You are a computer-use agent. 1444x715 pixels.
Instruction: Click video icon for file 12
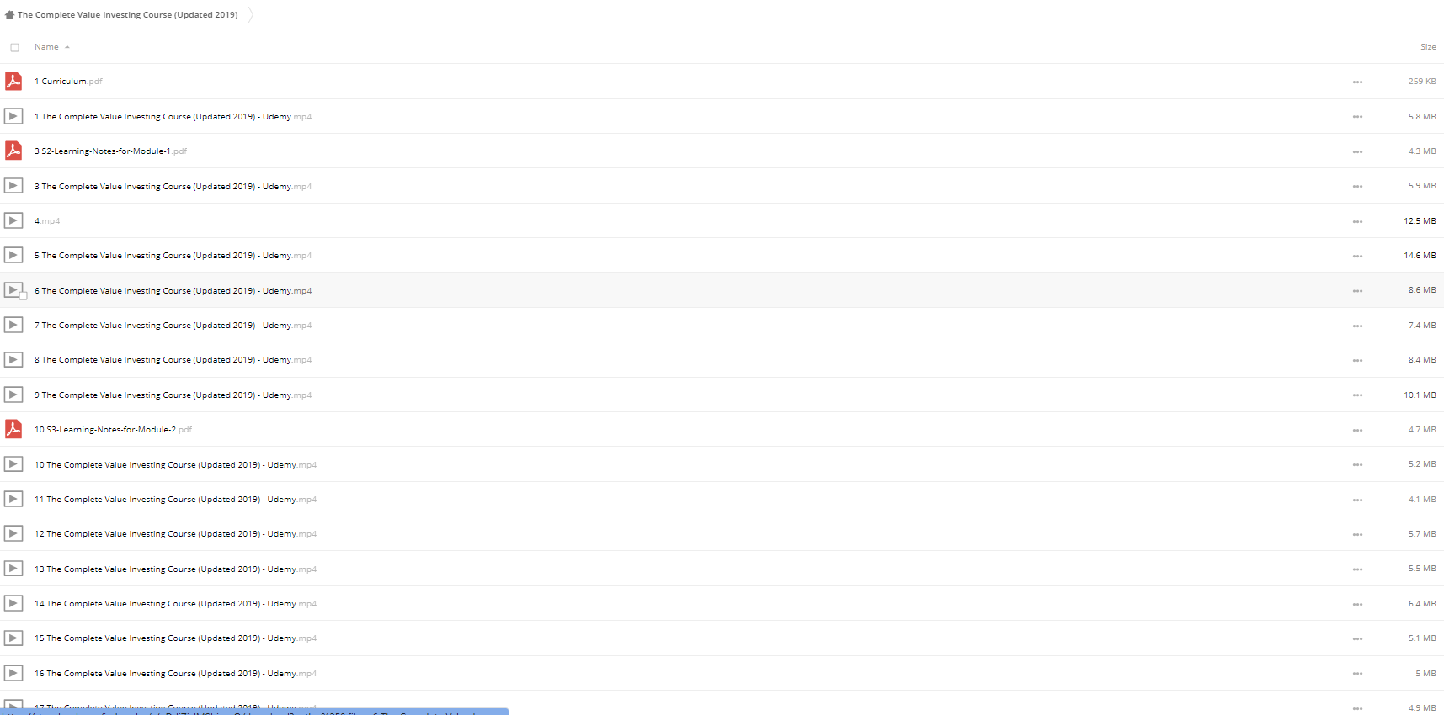click(x=13, y=533)
